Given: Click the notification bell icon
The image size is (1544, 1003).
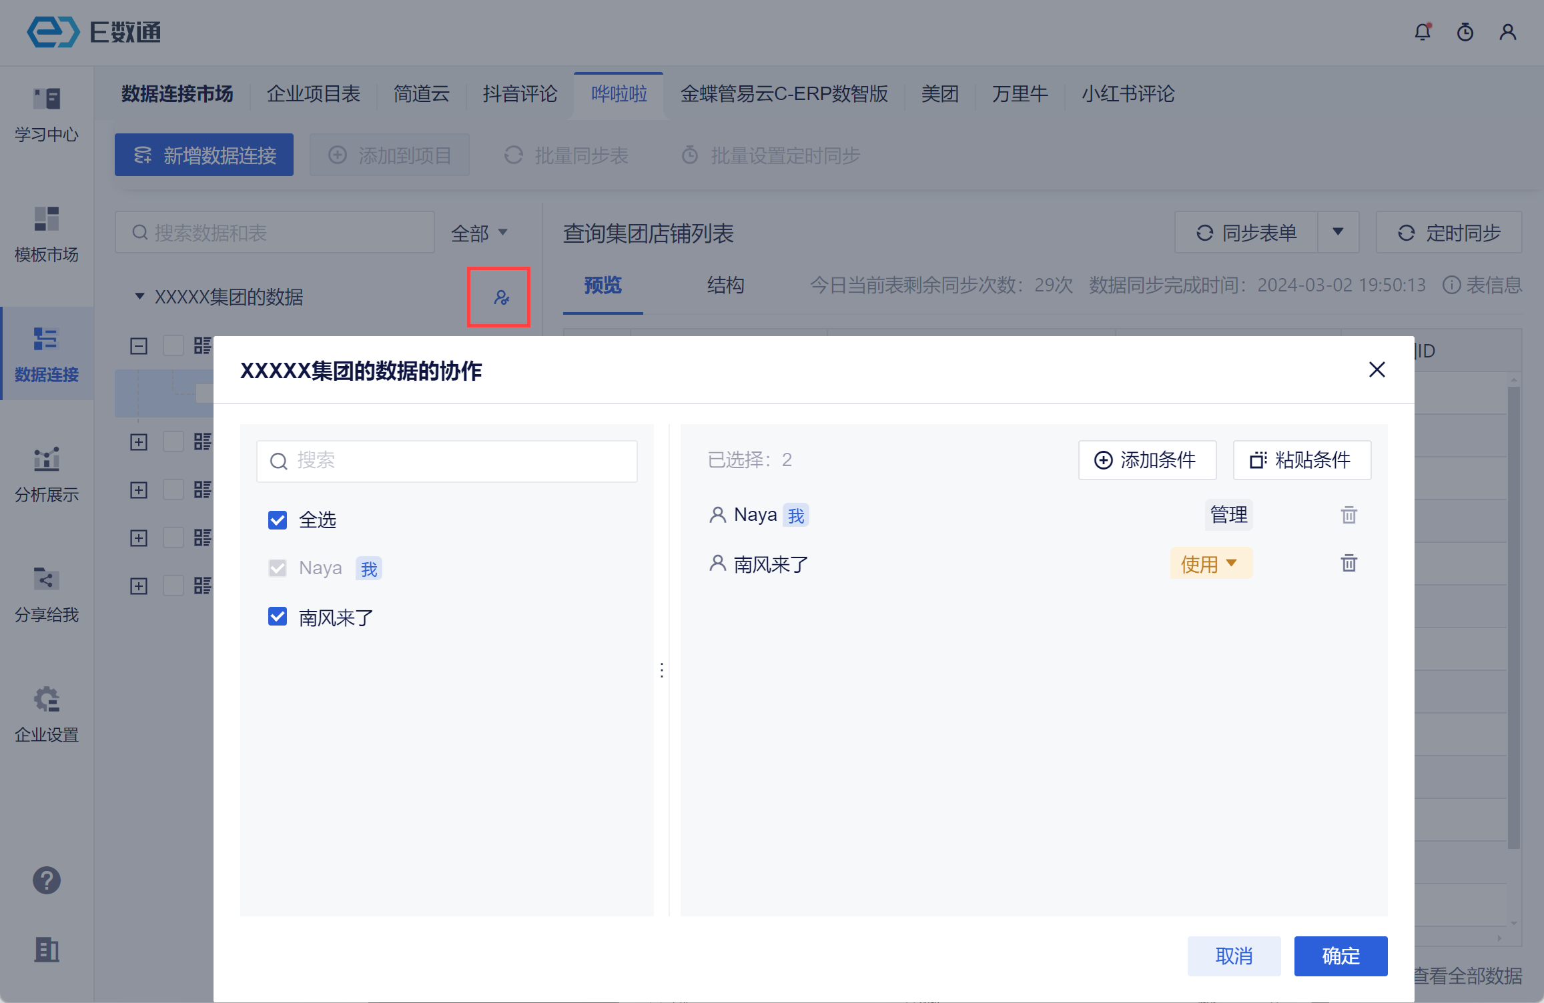Looking at the screenshot, I should (x=1422, y=32).
